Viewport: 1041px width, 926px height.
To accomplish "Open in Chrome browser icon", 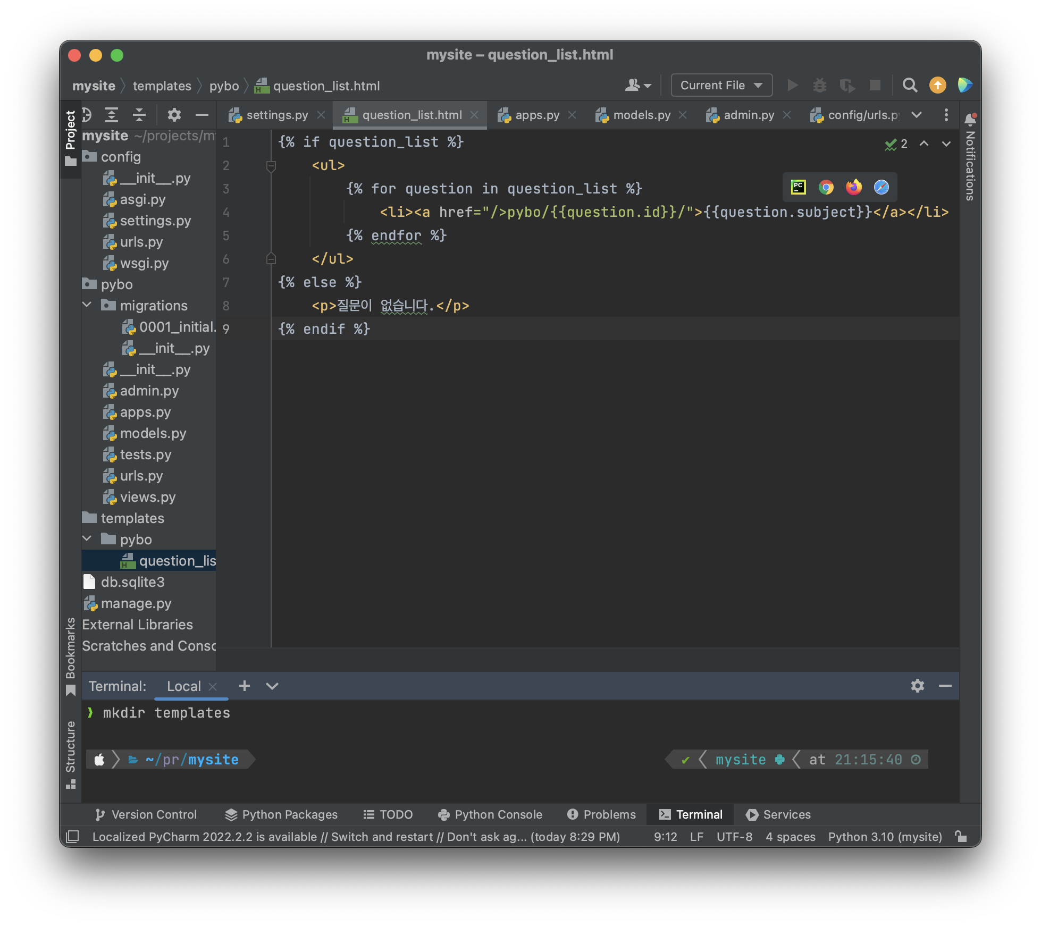I will coord(826,187).
